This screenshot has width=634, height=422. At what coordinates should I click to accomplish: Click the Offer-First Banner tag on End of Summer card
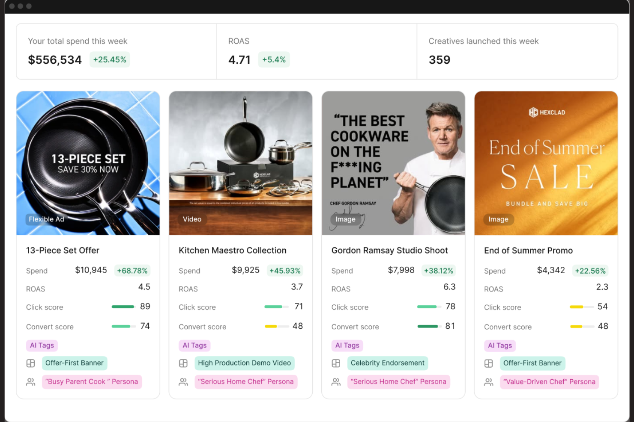point(532,363)
